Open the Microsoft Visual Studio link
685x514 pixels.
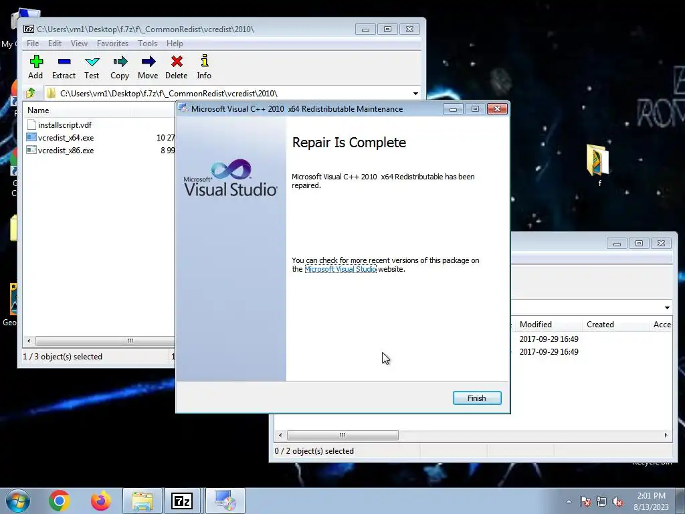tap(340, 269)
